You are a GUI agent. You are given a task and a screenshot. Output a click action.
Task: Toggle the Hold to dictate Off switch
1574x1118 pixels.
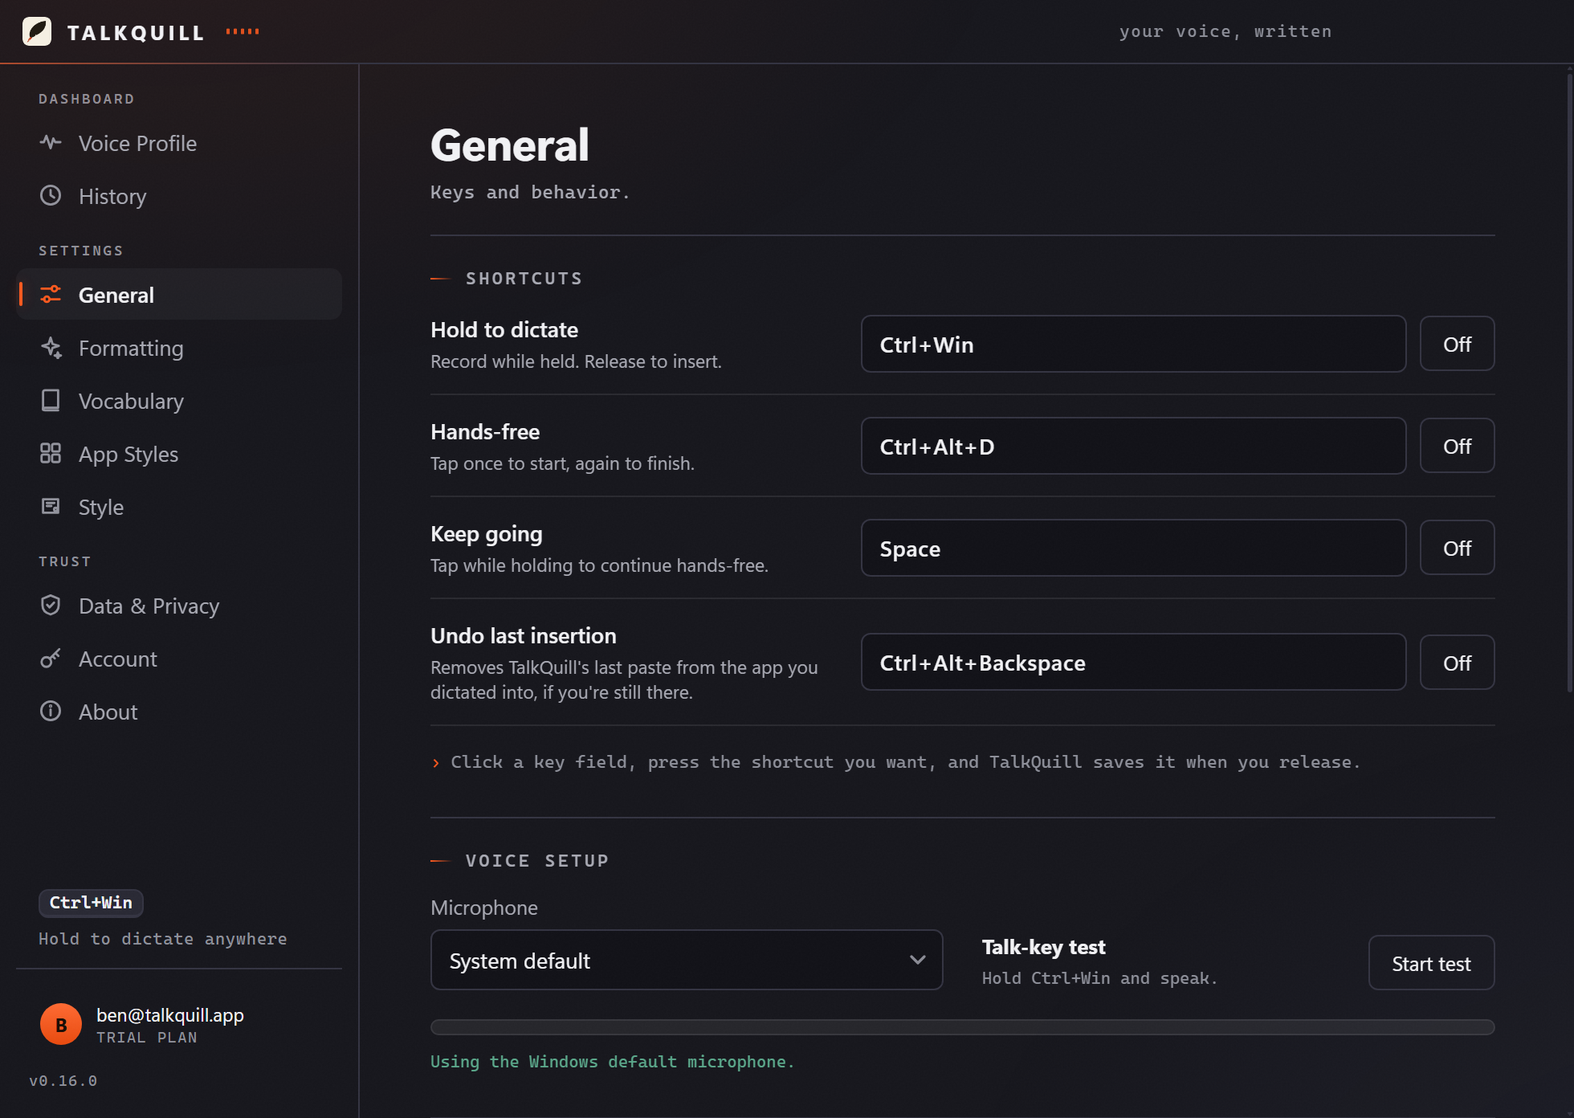pyautogui.click(x=1457, y=344)
